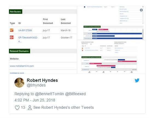The height and width of the screenshot is (118, 149).
Task: View the tweet timestamp Jun 25, 2018
Action: pos(35,100)
